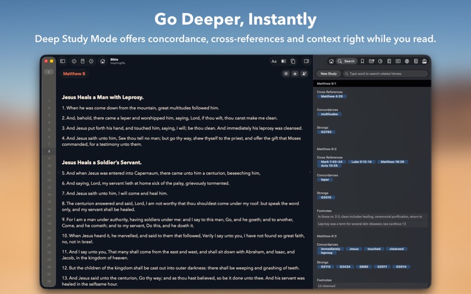Viewport: 471px width, 294px height.
Task: Click the copy pages icon
Action: 293,61
